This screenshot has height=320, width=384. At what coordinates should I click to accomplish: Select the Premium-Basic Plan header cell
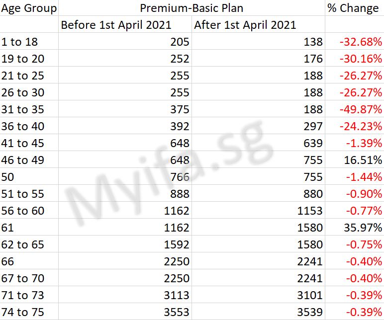click(192, 8)
